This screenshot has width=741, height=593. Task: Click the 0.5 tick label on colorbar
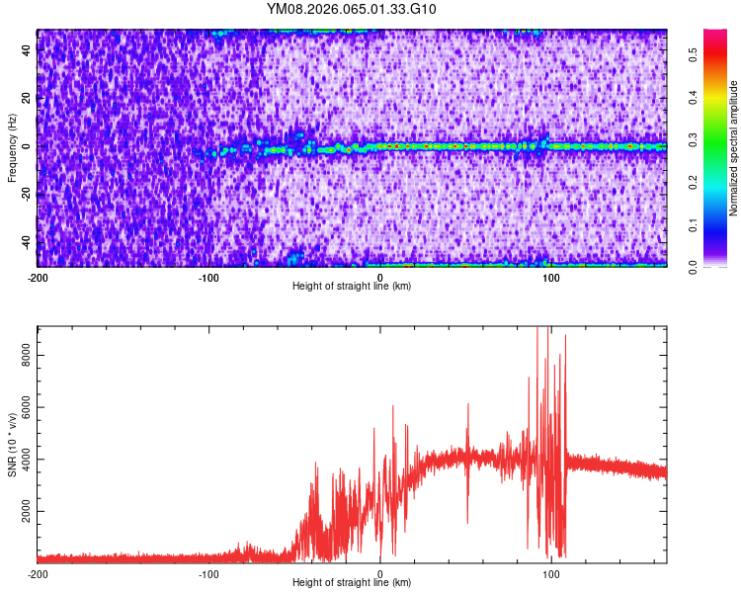click(694, 57)
